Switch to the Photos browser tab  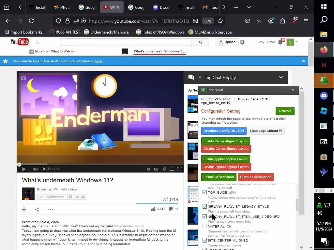(62, 7)
